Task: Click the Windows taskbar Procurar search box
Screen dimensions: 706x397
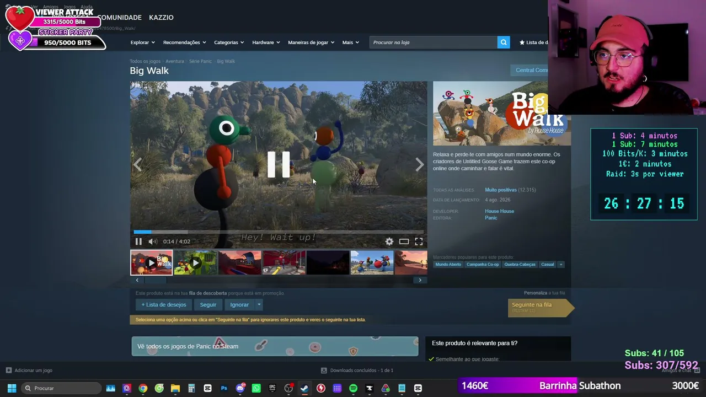Action: tap(61, 388)
